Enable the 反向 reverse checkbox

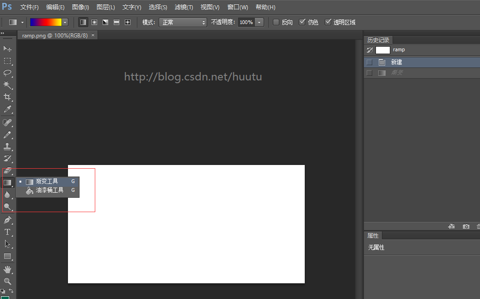point(276,22)
